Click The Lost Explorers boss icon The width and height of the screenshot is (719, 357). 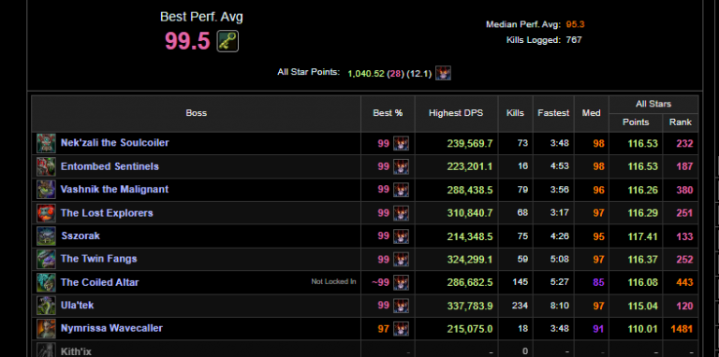46,213
